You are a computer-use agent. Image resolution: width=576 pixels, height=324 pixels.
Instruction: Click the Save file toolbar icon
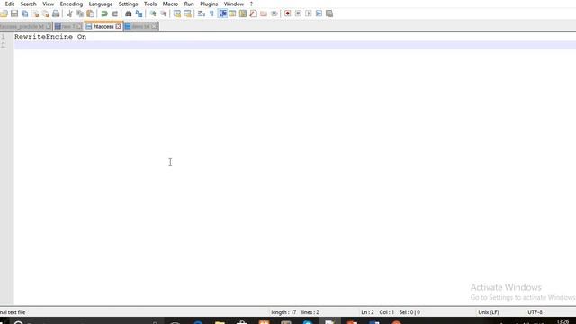pos(14,13)
